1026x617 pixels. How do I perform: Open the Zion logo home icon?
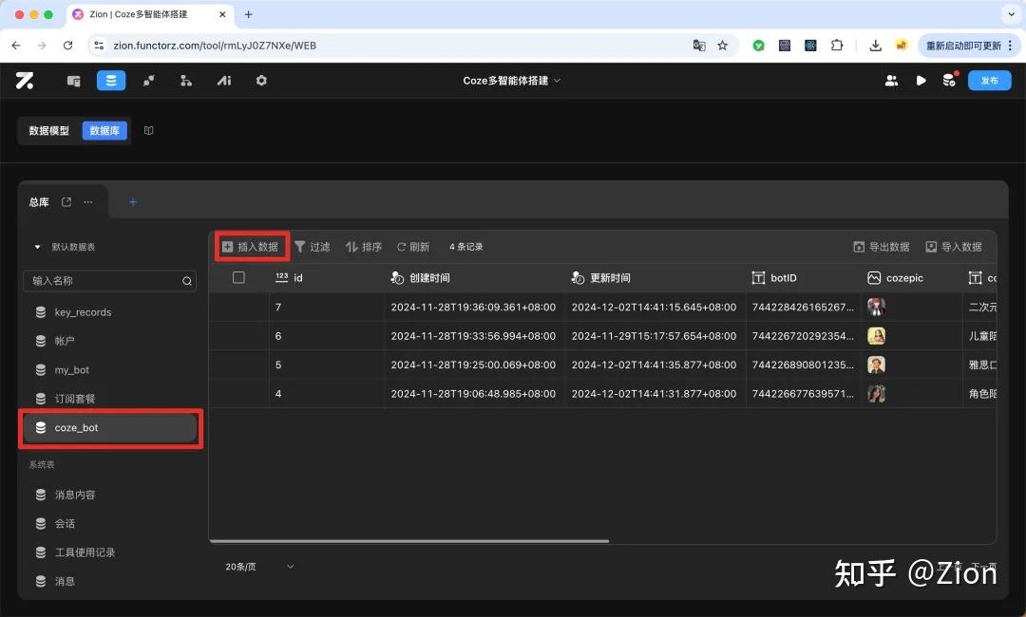point(25,81)
